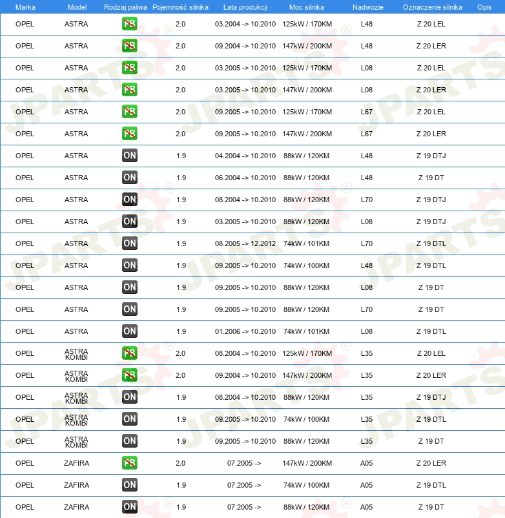Select PB fuel icon in Astra Kombi Z 20 LER row

point(130,375)
